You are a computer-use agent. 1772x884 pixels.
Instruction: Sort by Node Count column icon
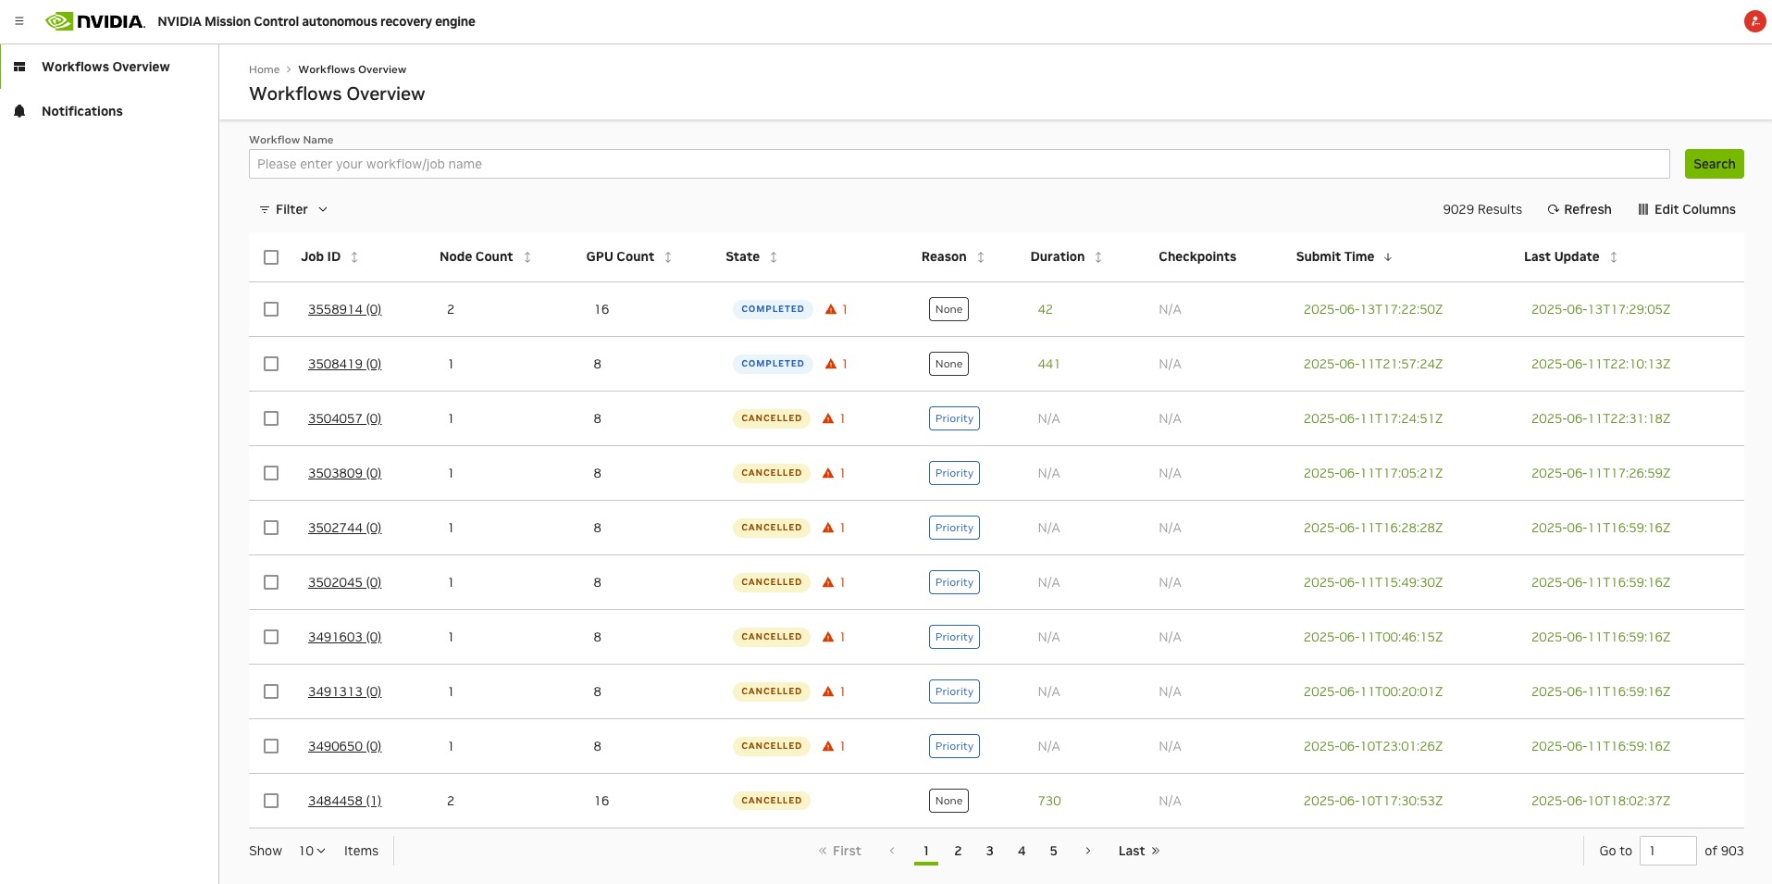click(527, 257)
